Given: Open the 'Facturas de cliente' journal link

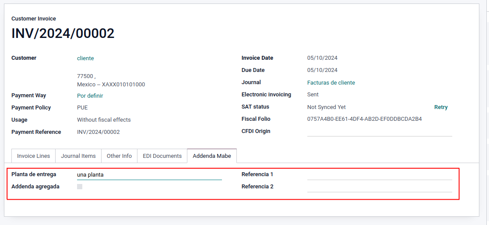Looking at the screenshot, I should tap(331, 83).
